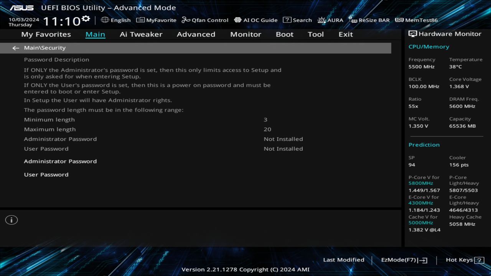The image size is (491, 276).
Task: Select the Exit menu
Action: (345, 34)
